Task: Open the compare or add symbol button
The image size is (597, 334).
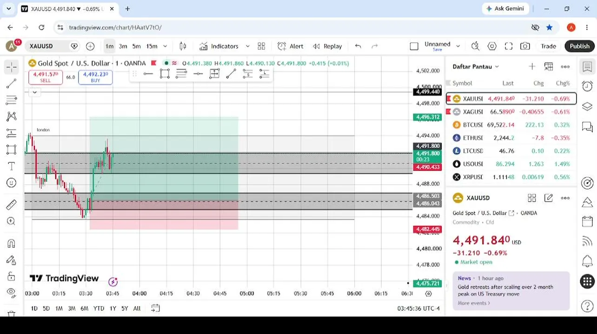Action: [x=90, y=46]
